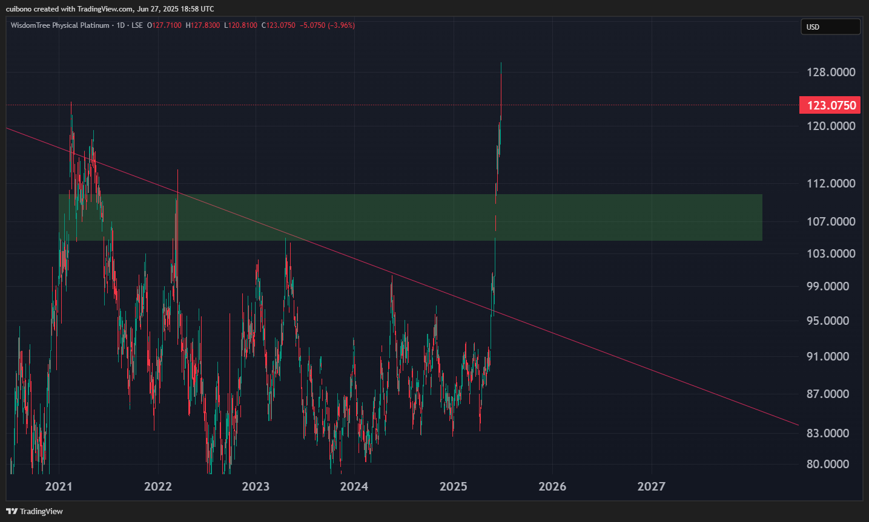
Task: Click the L120.8100 low price value
Action: (240, 25)
